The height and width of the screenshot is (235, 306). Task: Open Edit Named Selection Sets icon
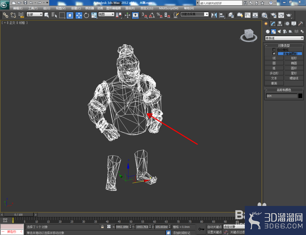pyautogui.click(x=176, y=15)
